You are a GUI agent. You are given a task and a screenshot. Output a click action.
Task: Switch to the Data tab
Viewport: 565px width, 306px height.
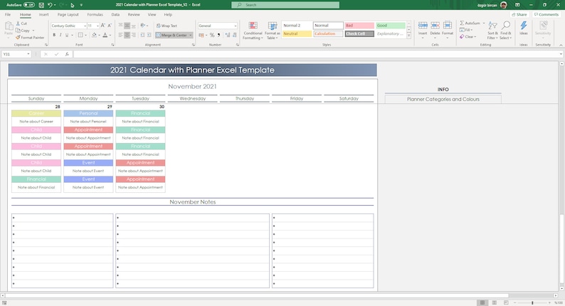(x=115, y=14)
